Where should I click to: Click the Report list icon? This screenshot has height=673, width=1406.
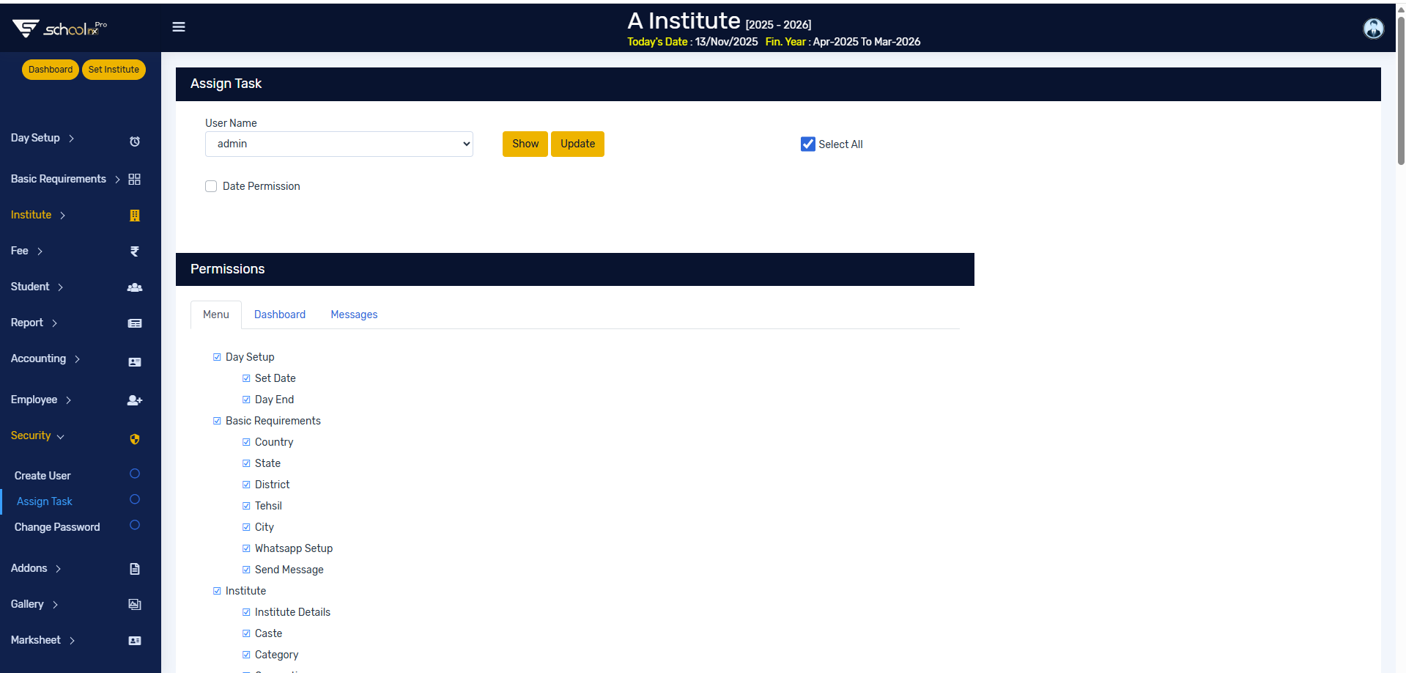[135, 323]
